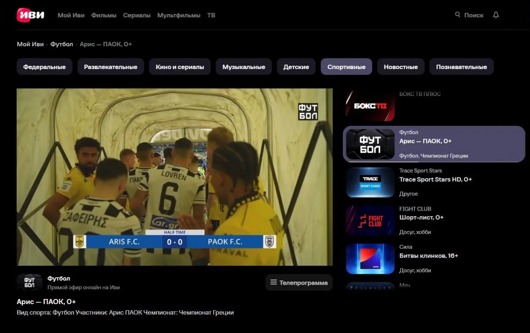Select Футбол channel logo in list
Viewport: 530px width, 333px height.
pyautogui.click(x=370, y=144)
